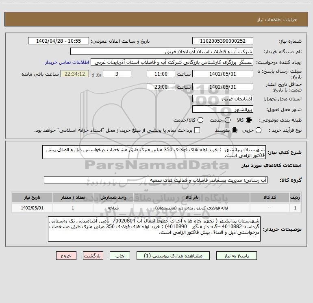Click the remaining time 22:34:12 field

click(75, 74)
